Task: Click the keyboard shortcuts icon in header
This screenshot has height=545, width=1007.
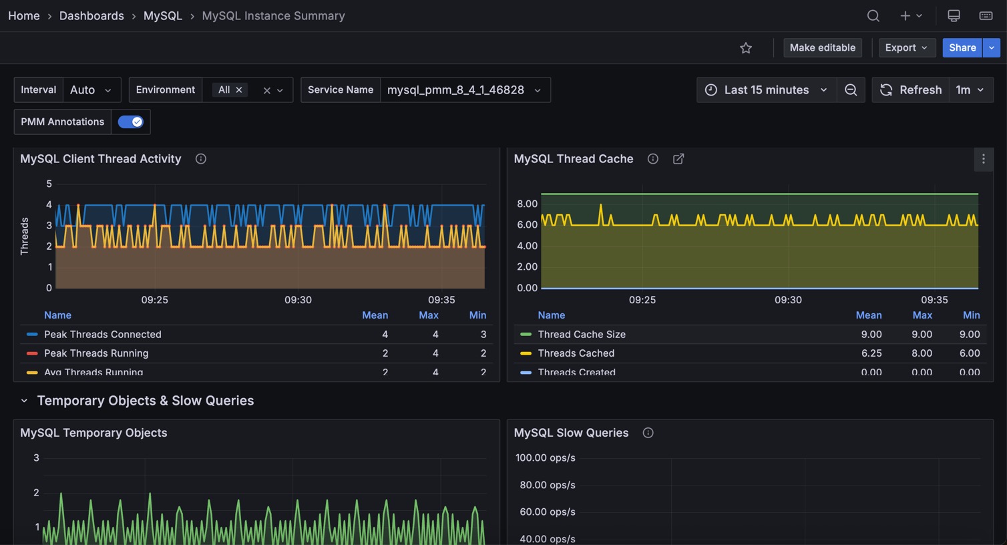Action: [986, 16]
